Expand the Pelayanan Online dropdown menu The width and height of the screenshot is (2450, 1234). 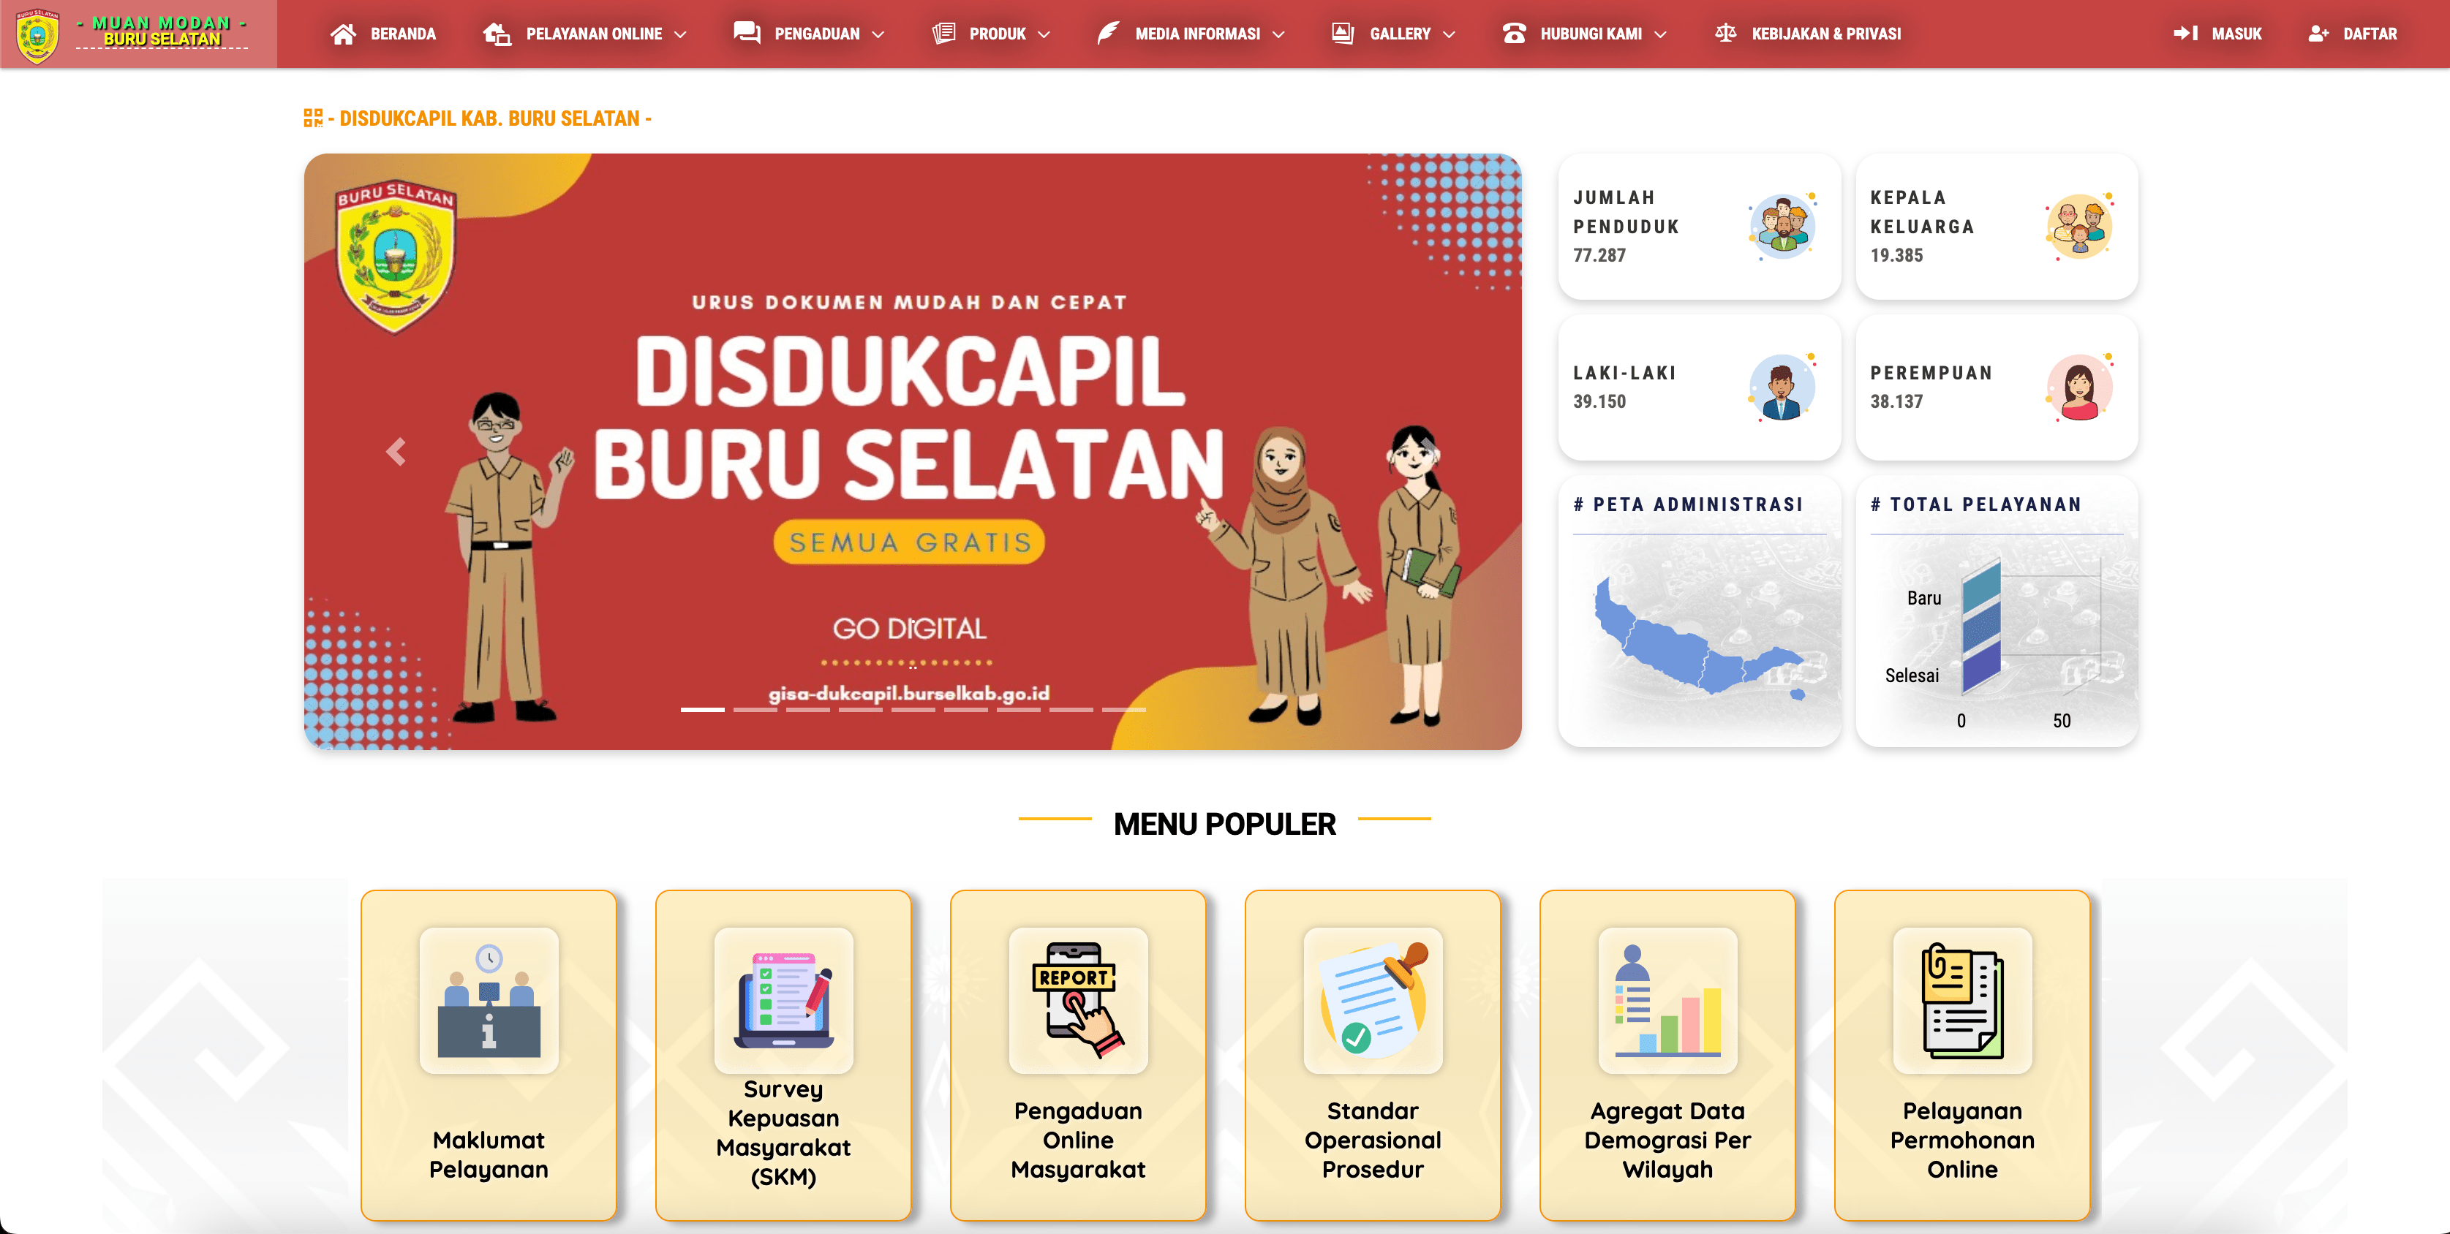point(585,34)
